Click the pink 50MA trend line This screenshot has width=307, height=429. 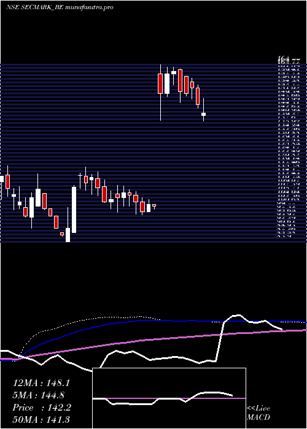pos(153,340)
